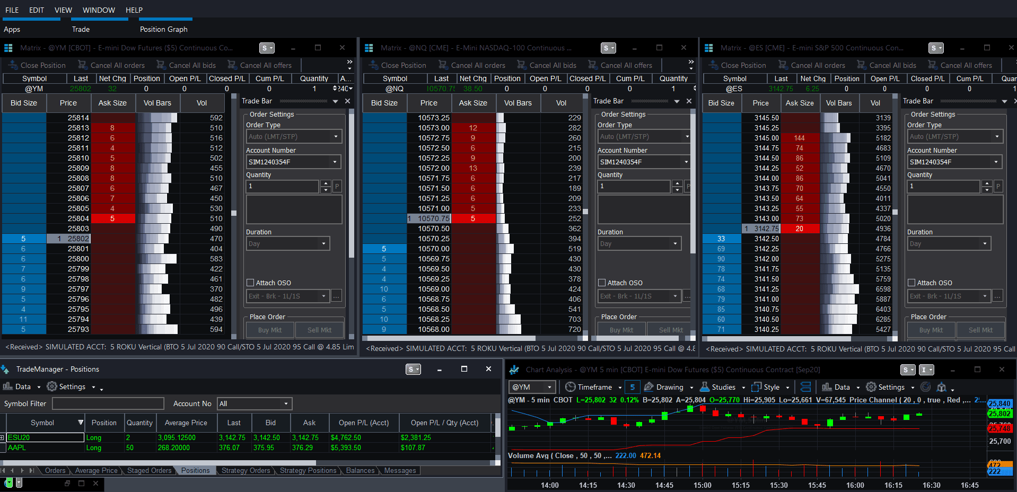
Task: Open the Studies flask menu in chart
Action: [705, 387]
